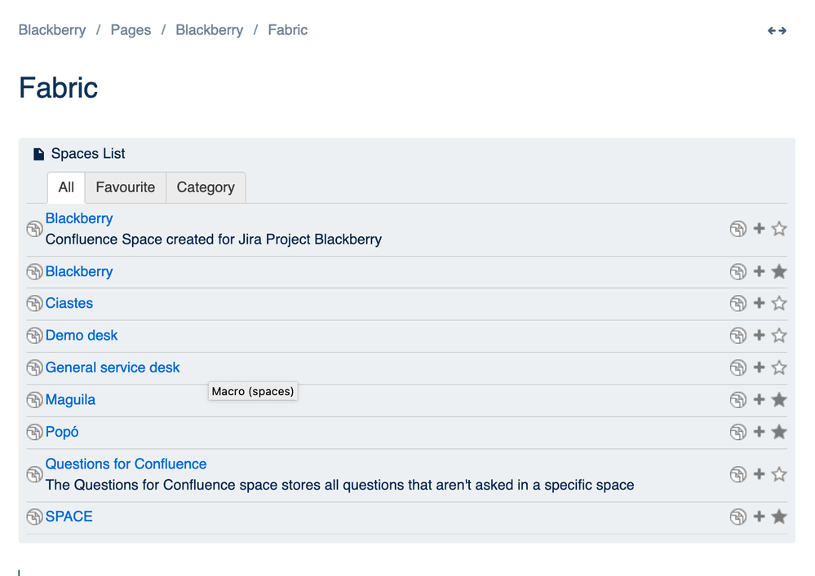Click the plus icon in Maguila row
This screenshot has width=815, height=576.
759,400
